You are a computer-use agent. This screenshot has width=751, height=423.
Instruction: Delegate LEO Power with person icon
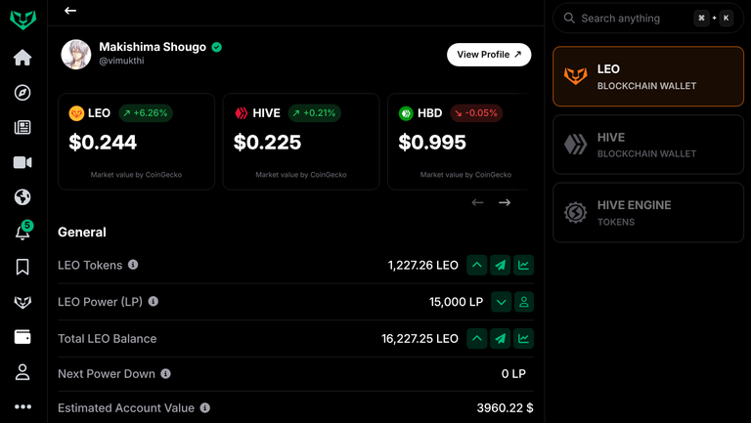[x=524, y=302]
